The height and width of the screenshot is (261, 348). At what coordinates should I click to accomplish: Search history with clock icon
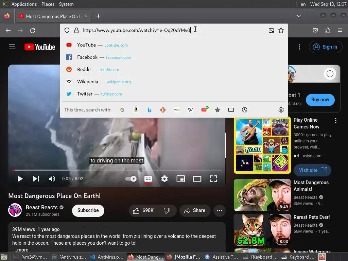point(245,110)
